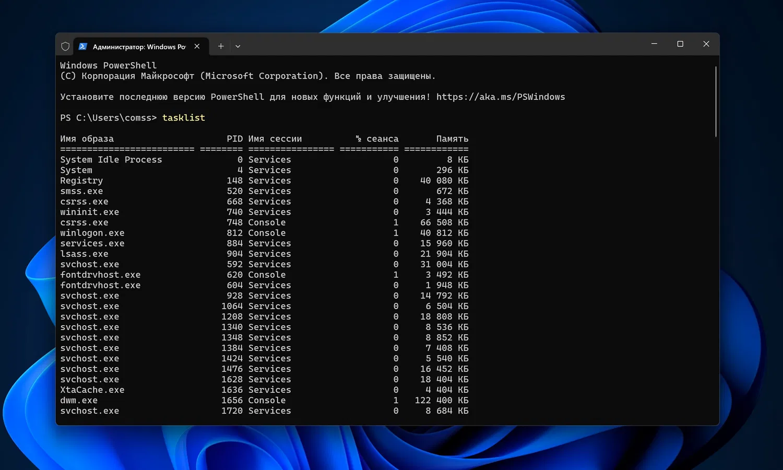Click the memory value "21 904 КБ"
The width and height of the screenshot is (783, 470).
pos(444,254)
